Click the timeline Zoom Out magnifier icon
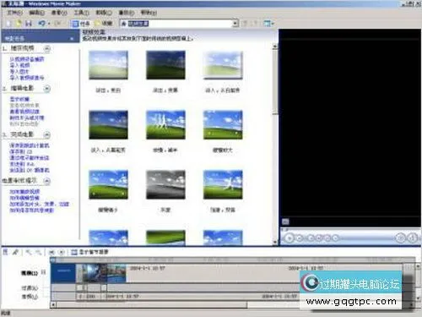The width and height of the screenshot is (422, 317). 39,252
